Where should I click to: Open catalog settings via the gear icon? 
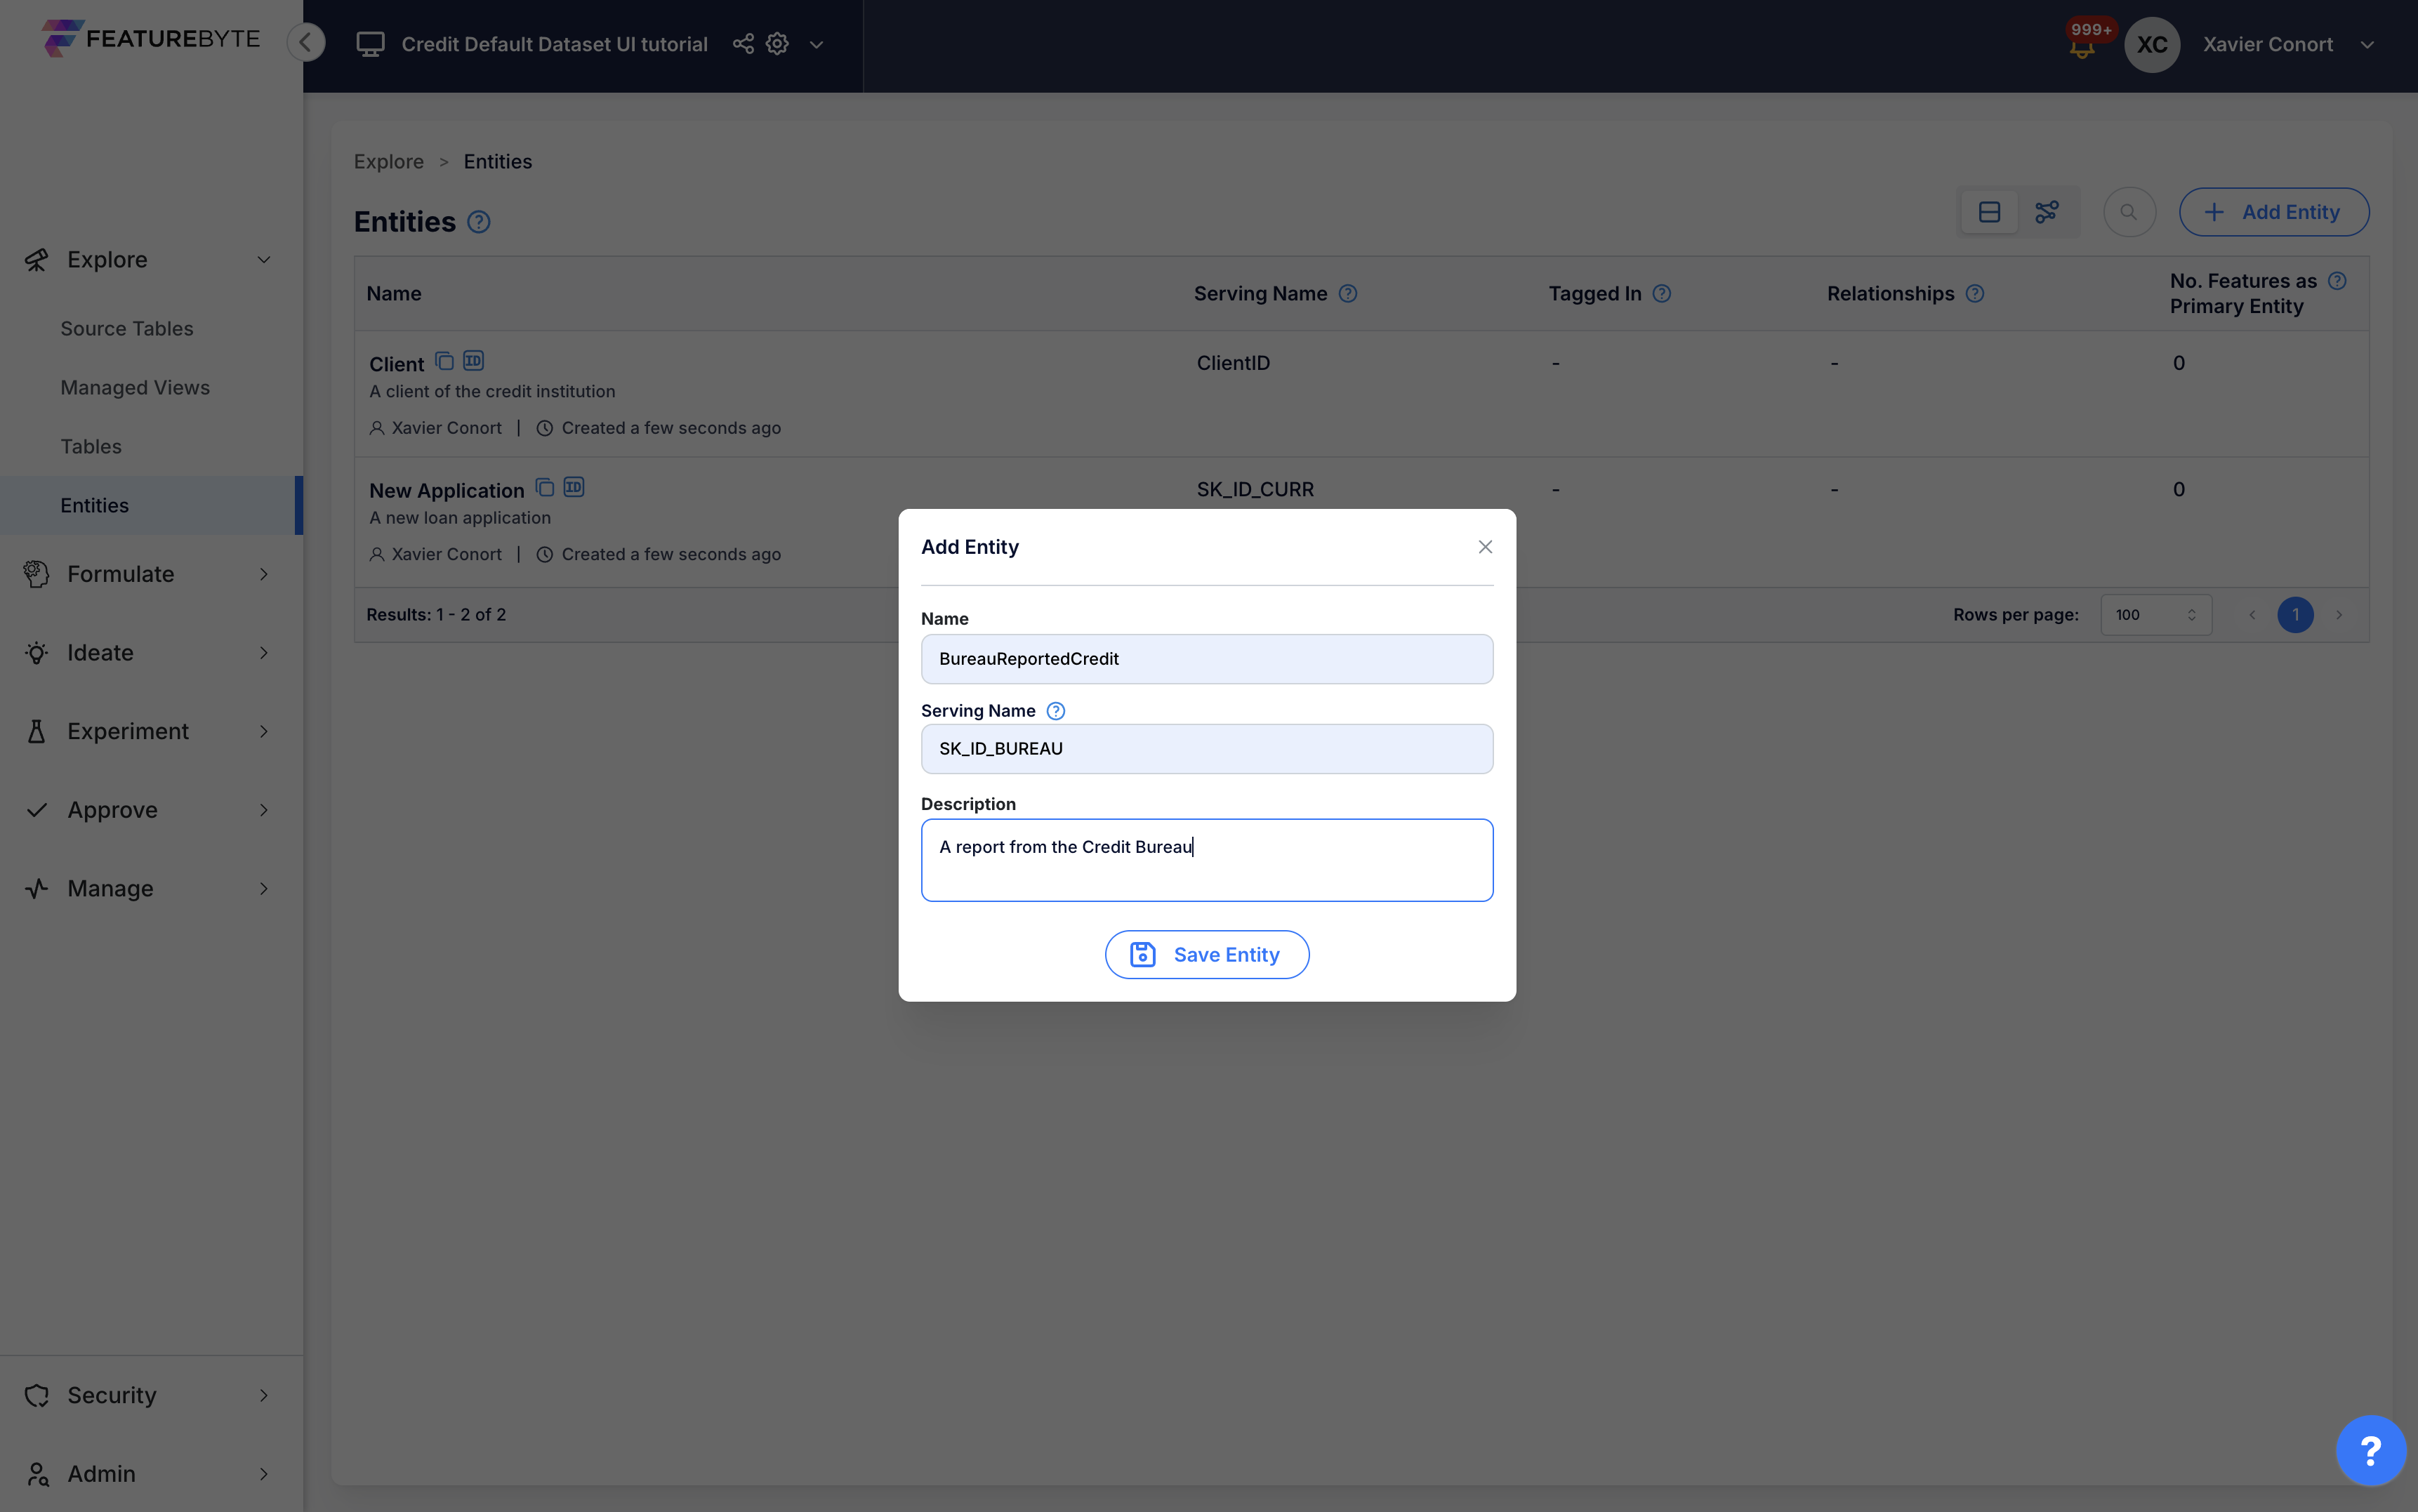[x=777, y=43]
